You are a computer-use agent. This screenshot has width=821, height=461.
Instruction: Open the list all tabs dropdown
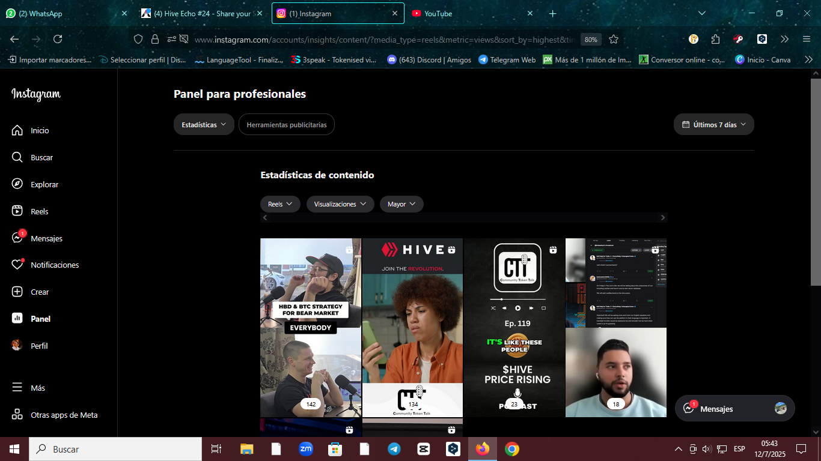(x=702, y=13)
